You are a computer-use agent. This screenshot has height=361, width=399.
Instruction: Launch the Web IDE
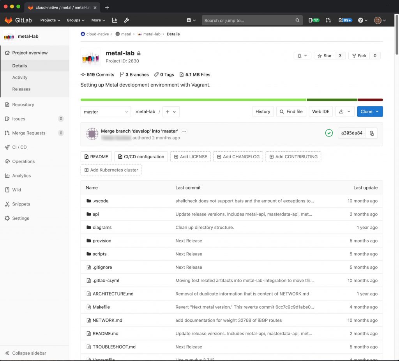click(321, 111)
